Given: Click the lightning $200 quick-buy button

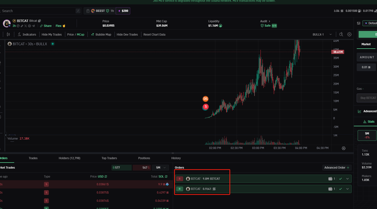Looking at the screenshot, I should tap(123, 11).
